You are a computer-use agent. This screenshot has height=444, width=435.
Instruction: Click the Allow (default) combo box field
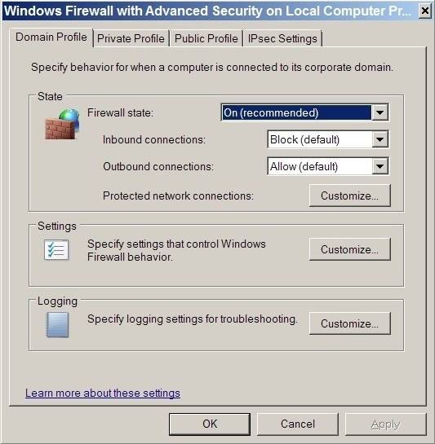pos(328,166)
